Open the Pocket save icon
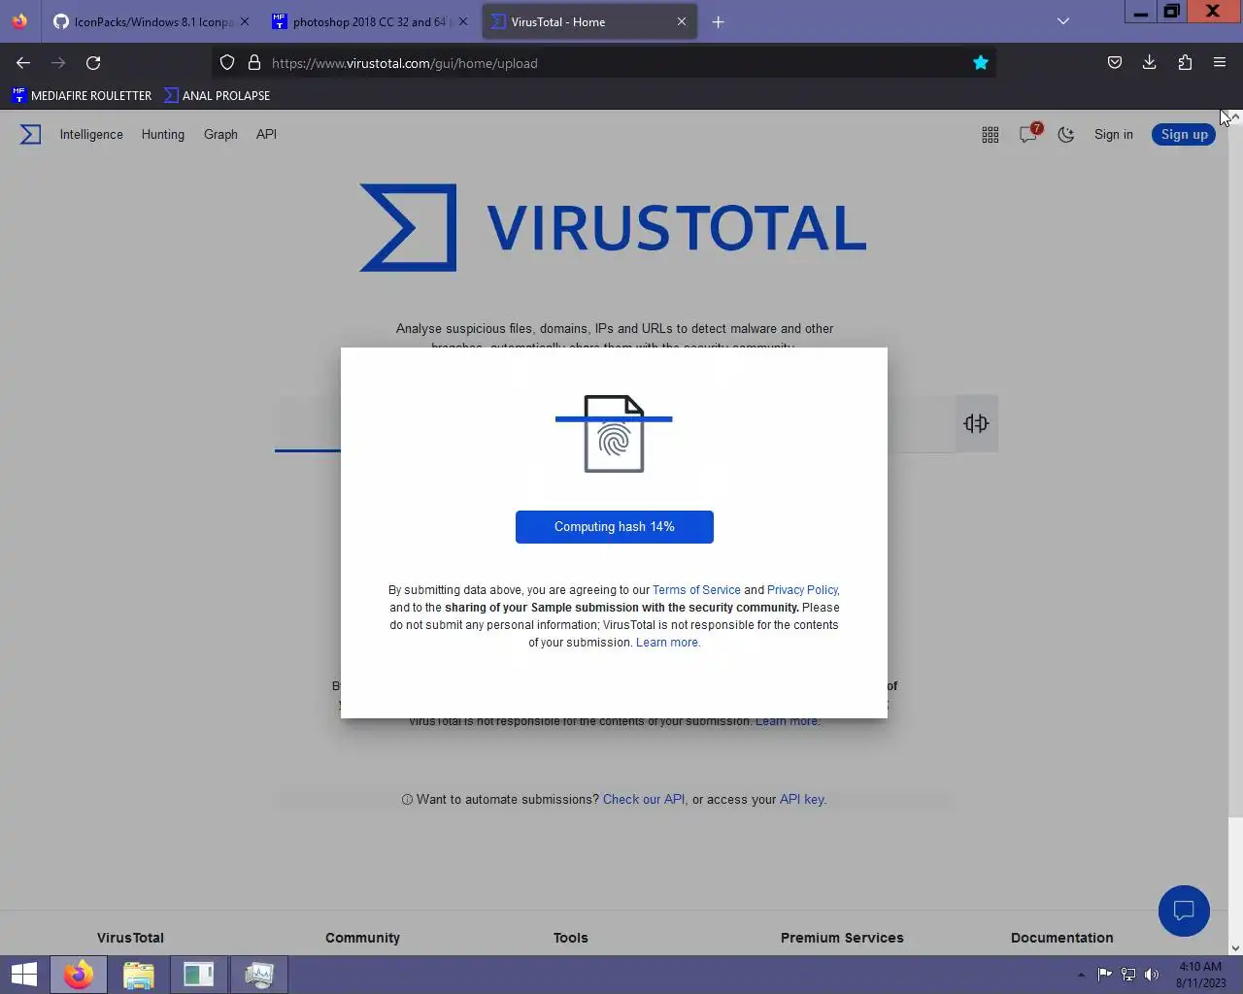Viewport: 1243px width, 994px height. coord(1115,63)
